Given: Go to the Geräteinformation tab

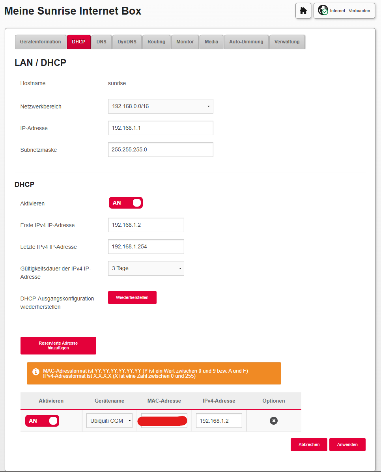Looking at the screenshot, I should (x=41, y=42).
